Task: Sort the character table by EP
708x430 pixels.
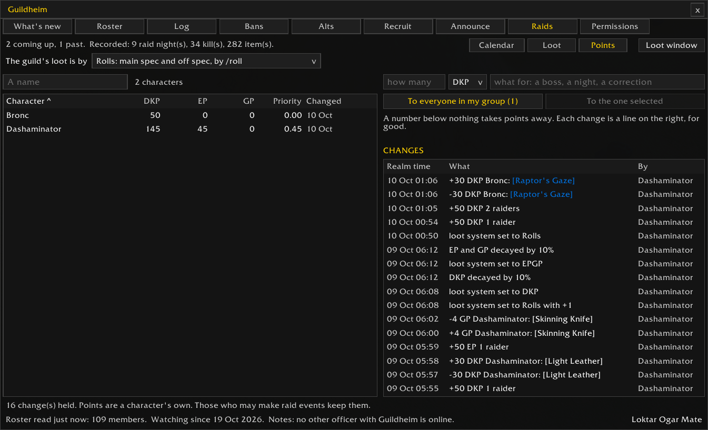Action: [203, 101]
